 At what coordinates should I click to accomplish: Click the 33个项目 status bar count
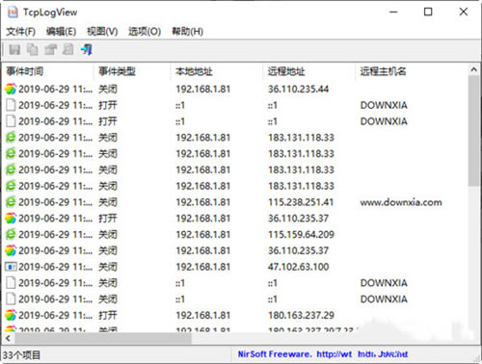(x=21, y=355)
